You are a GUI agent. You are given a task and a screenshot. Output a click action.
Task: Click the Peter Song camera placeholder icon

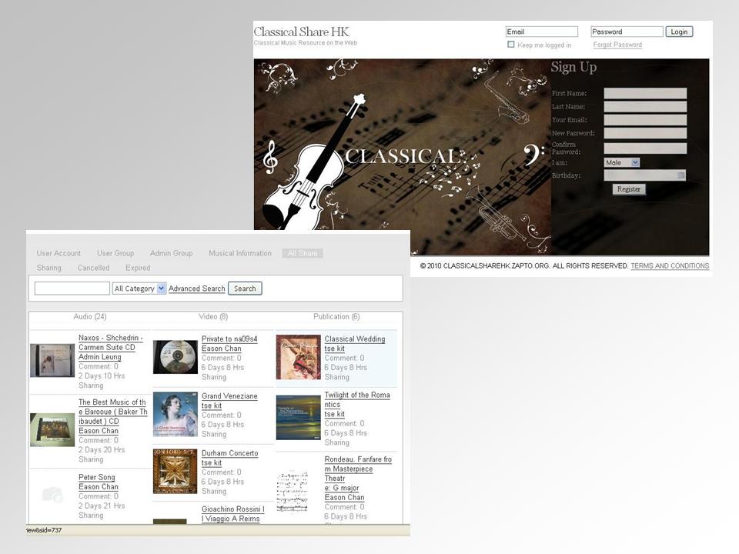click(x=52, y=495)
